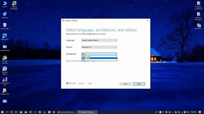The height and width of the screenshot is (114, 204).
Task: Choose 64-bit (x64) architecture option
Action: 99,58
